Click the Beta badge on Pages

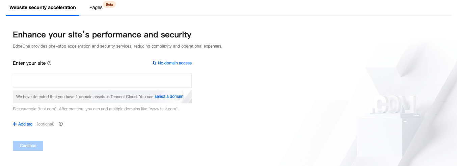(x=109, y=5)
